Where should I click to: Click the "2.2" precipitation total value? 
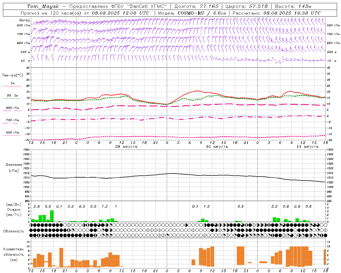click(274, 207)
